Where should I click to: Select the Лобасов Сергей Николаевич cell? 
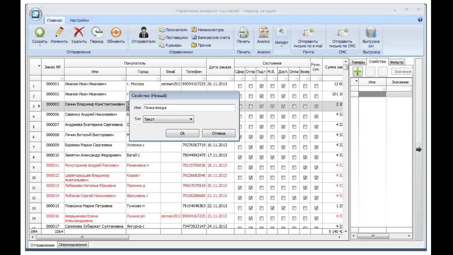90,196
